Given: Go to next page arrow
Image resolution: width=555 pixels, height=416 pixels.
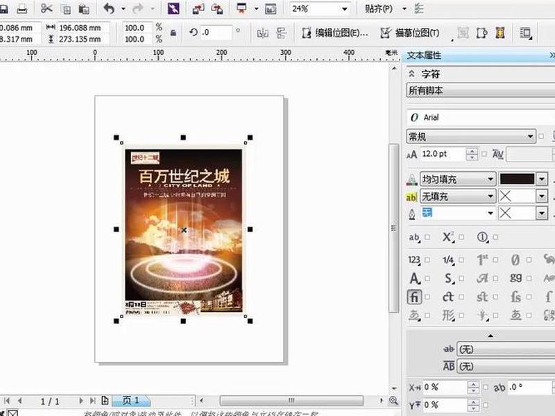Looking at the screenshot, I should click(x=80, y=401).
